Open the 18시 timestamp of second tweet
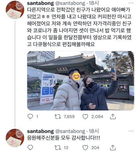This screenshot has width=140, height=152. (x=94, y=131)
